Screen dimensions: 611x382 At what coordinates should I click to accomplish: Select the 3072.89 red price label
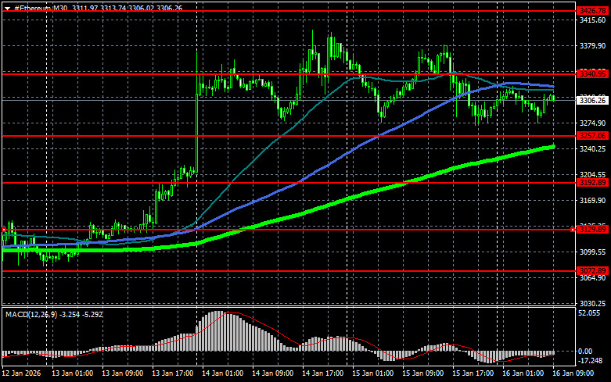(591, 271)
